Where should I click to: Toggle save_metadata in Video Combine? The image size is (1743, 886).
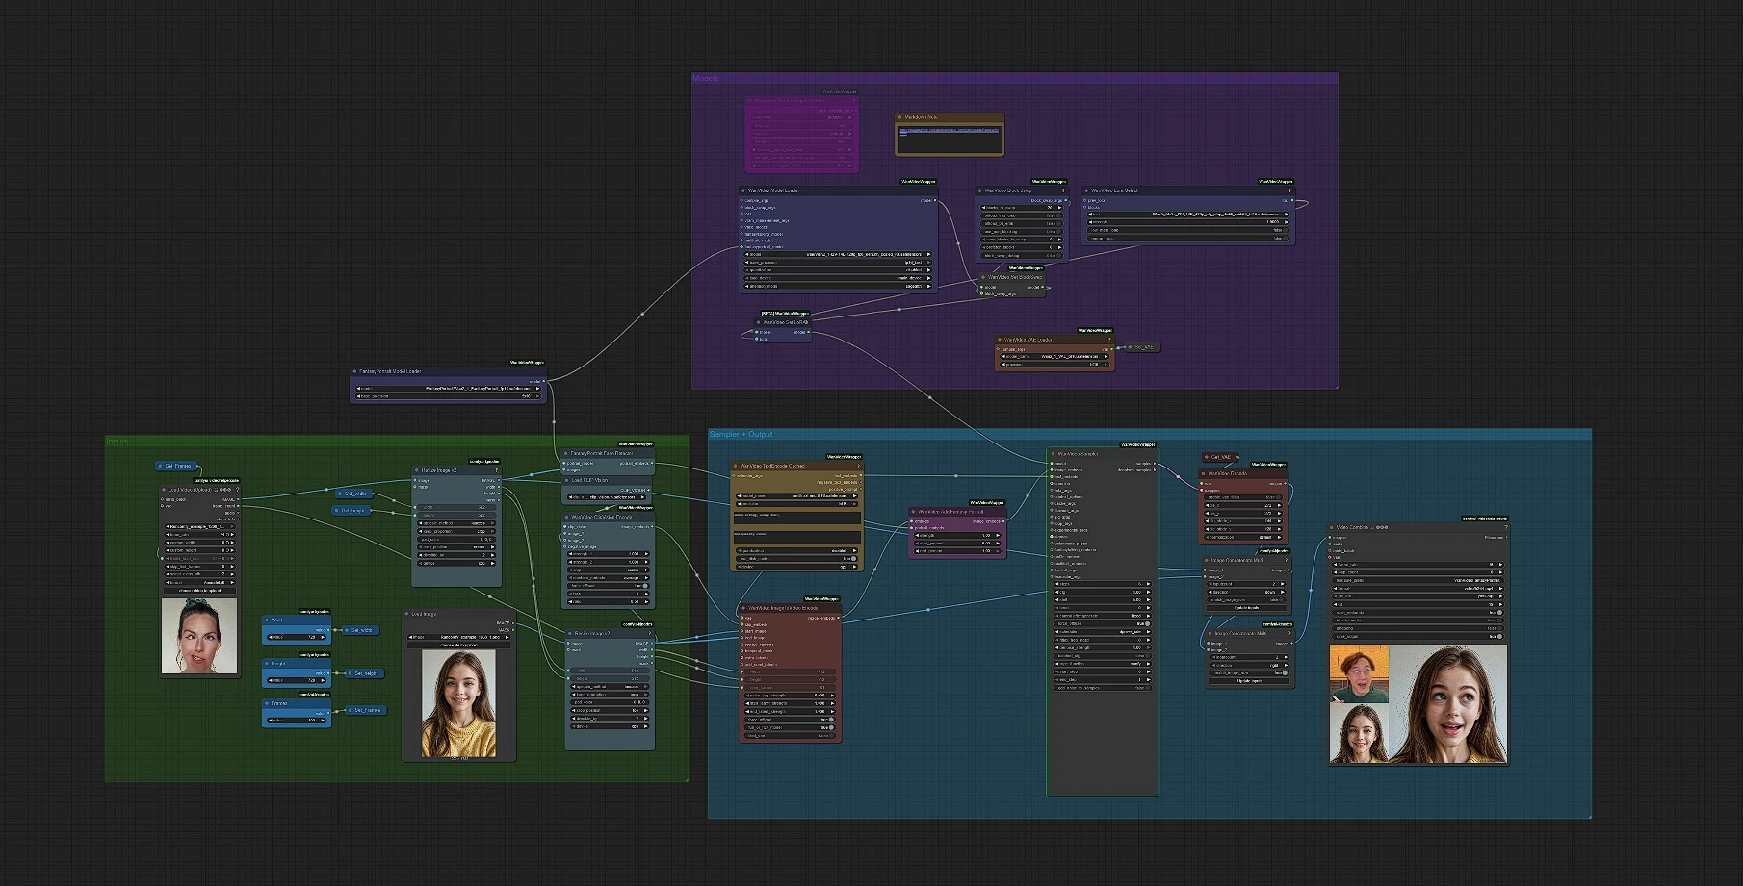(1418, 612)
